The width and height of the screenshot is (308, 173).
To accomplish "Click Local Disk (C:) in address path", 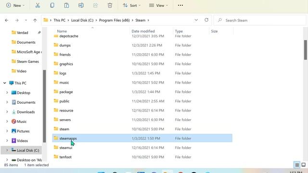I will pyautogui.click(x=82, y=20).
